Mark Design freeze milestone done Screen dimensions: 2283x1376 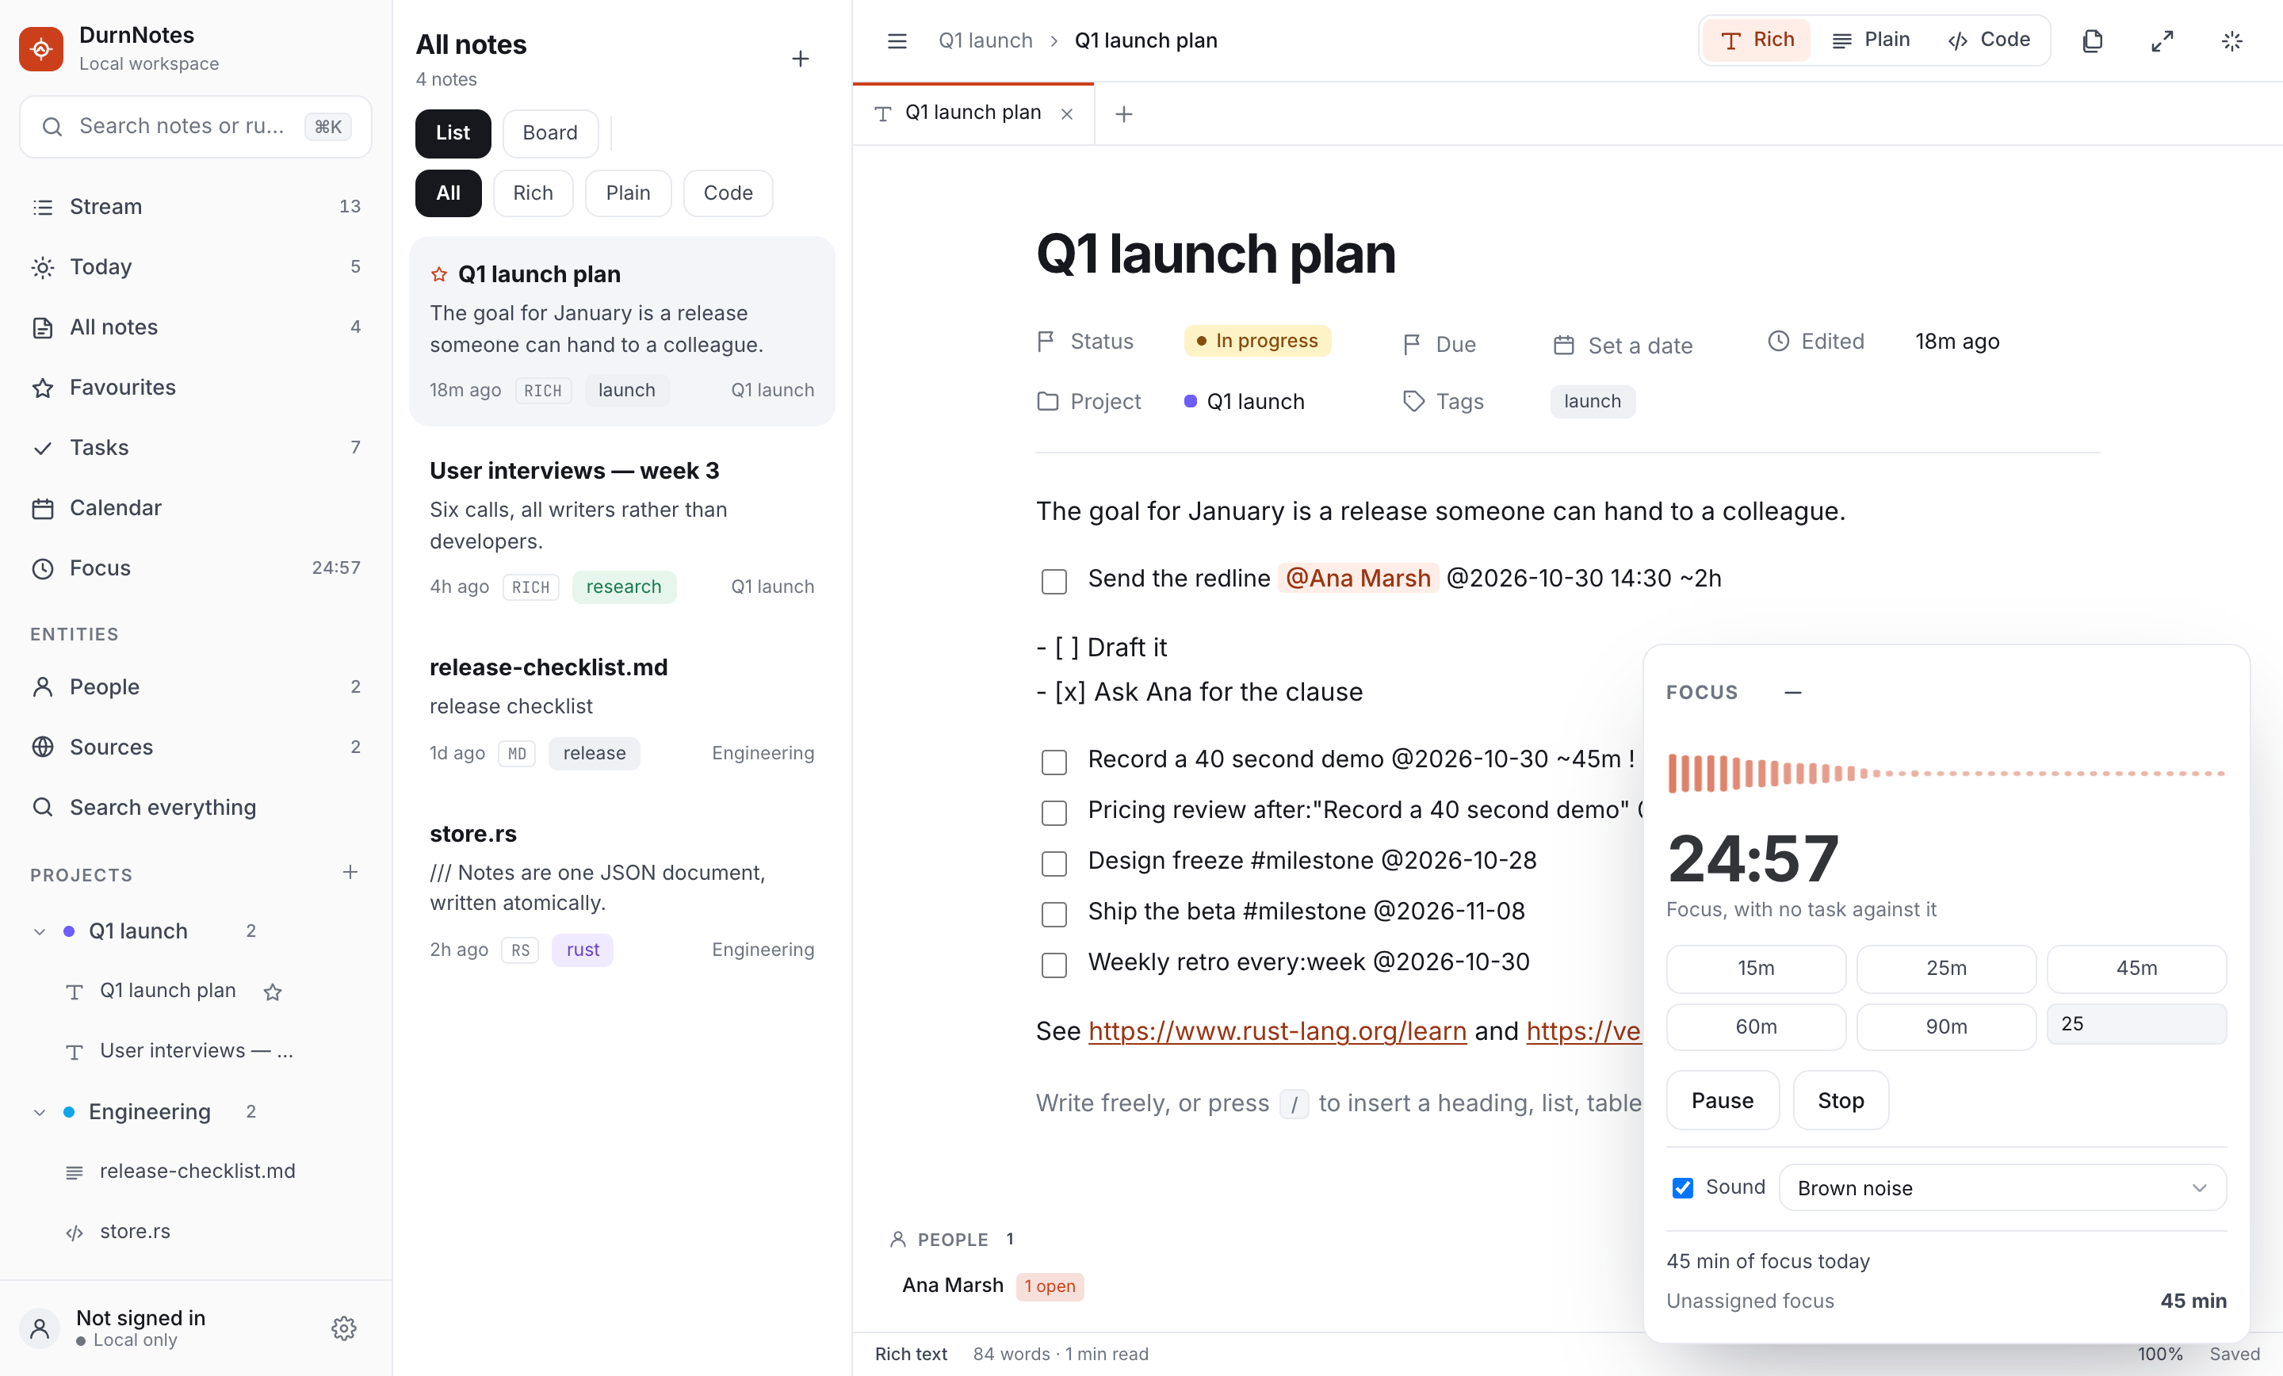[1054, 864]
